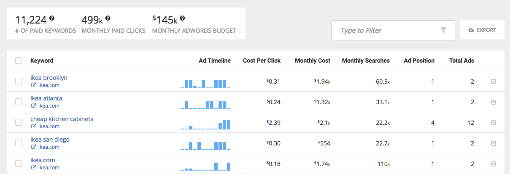The height and width of the screenshot is (174, 510).
Task: Click the filter funnel icon
Action: click(x=443, y=30)
